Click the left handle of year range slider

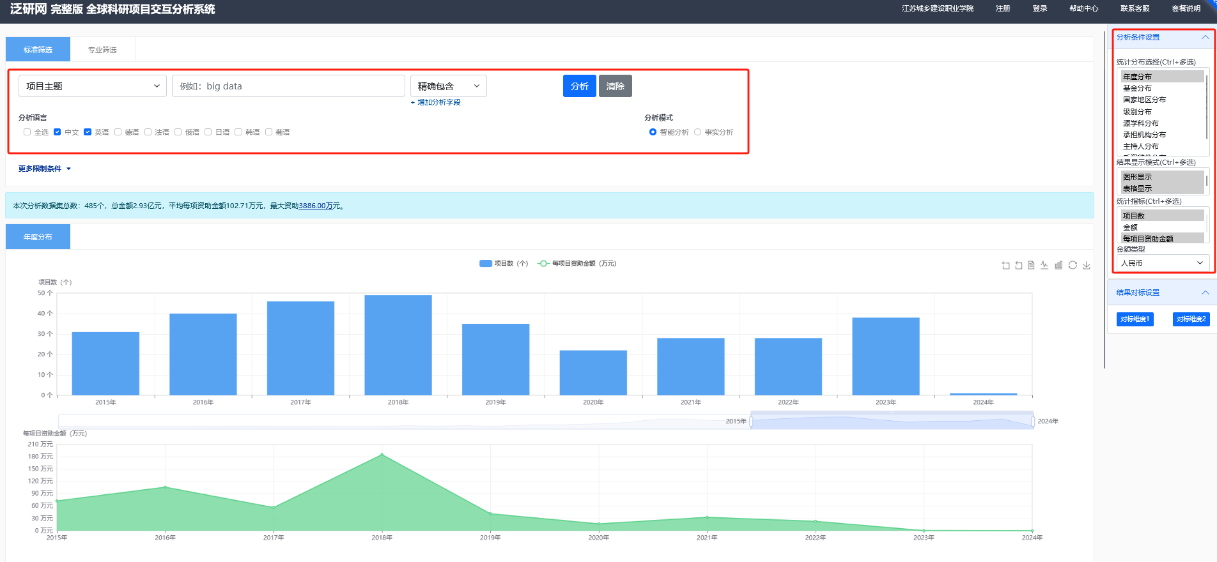751,421
